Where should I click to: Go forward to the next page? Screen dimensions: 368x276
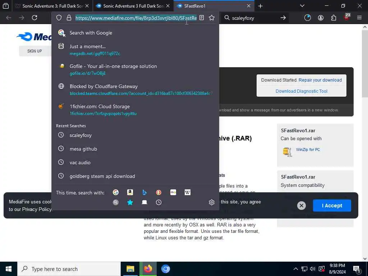point(22,18)
